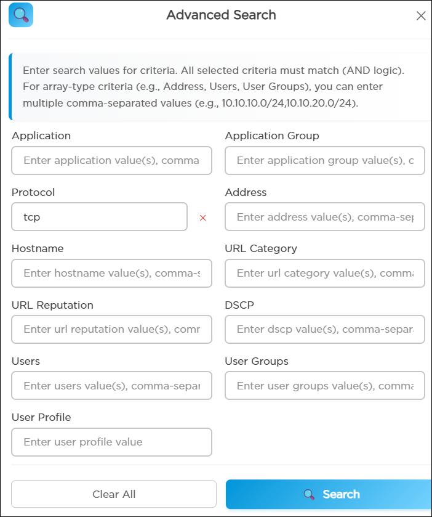The width and height of the screenshot is (432, 517).
Task: Click into the Hostname input field
Action: 111,273
